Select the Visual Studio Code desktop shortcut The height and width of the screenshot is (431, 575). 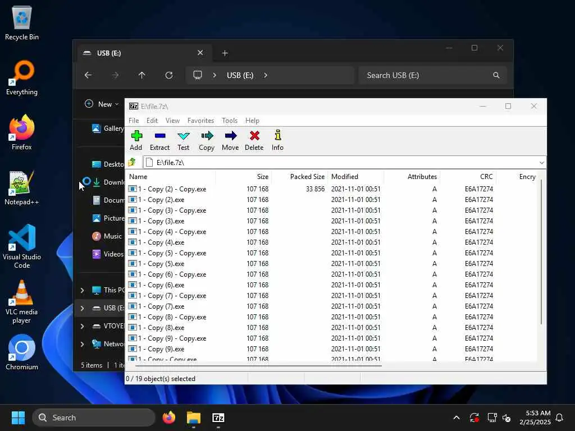pos(22,246)
